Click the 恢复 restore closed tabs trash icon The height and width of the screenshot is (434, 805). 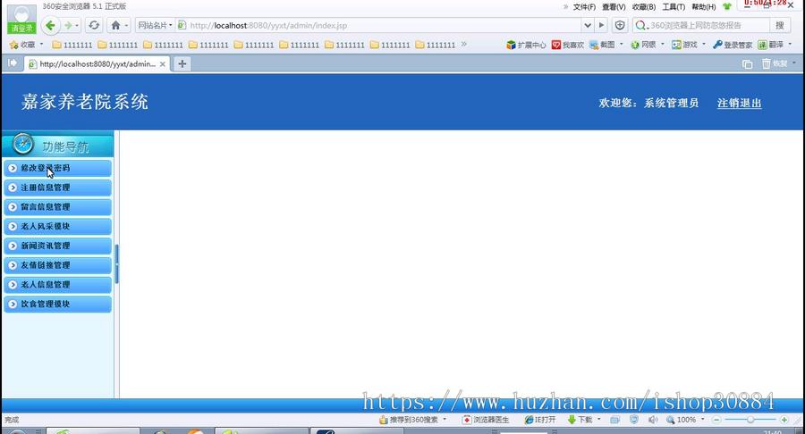click(x=775, y=63)
